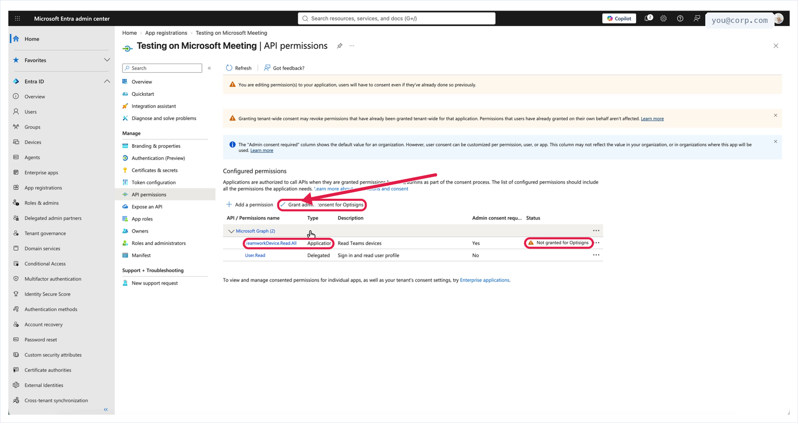Open Expose an API
Image resolution: width=798 pixels, height=423 pixels.
[147, 207]
